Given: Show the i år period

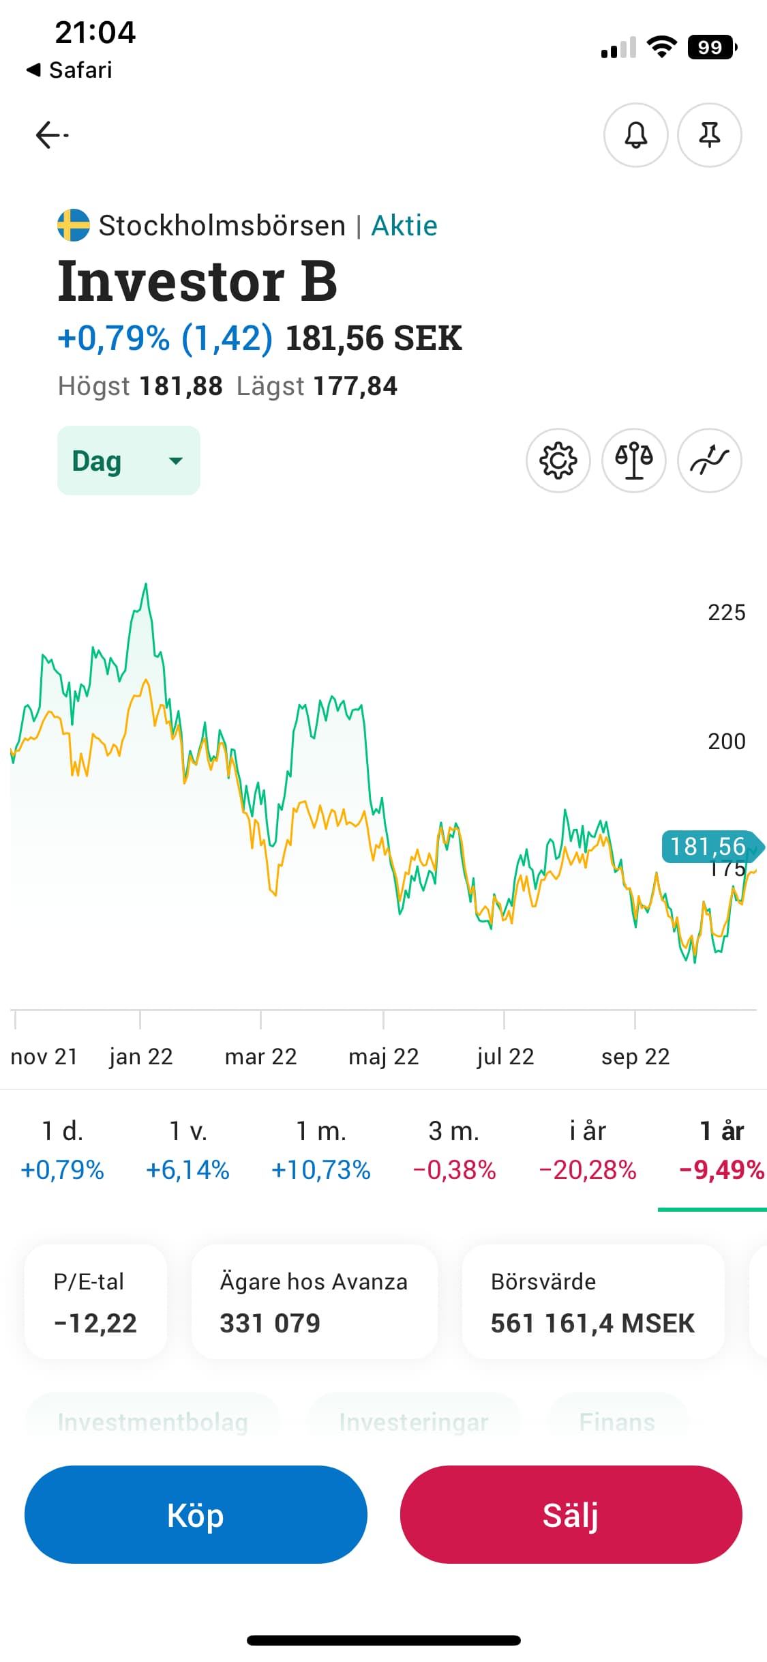Looking at the screenshot, I should point(587,1150).
